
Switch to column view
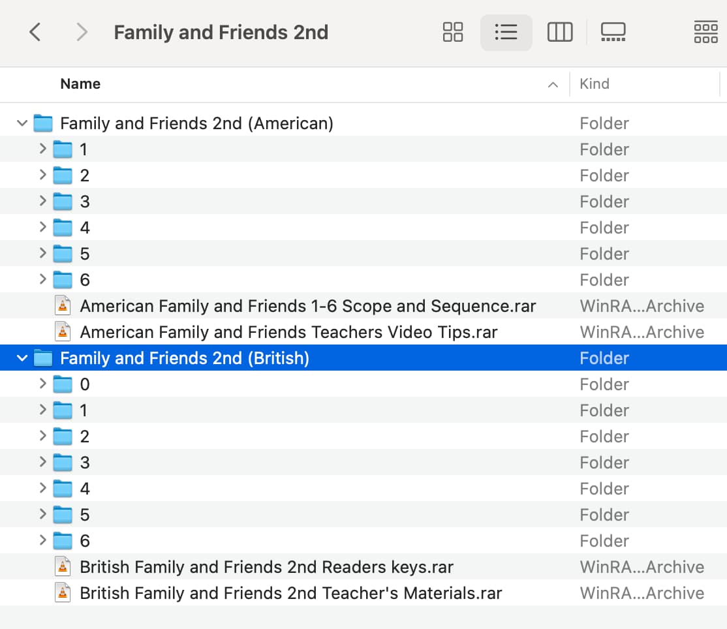(x=560, y=33)
